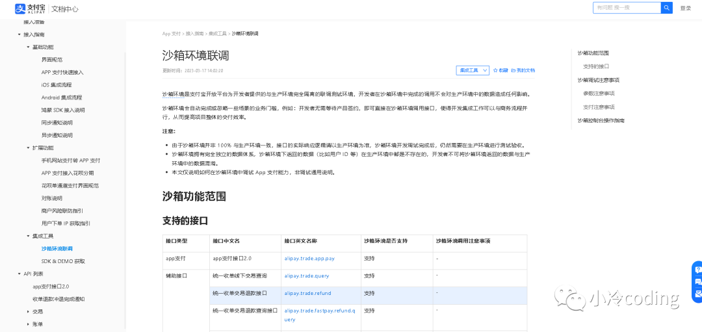Click 集成工具 in breadcrumb
702x332 pixels.
(217, 34)
